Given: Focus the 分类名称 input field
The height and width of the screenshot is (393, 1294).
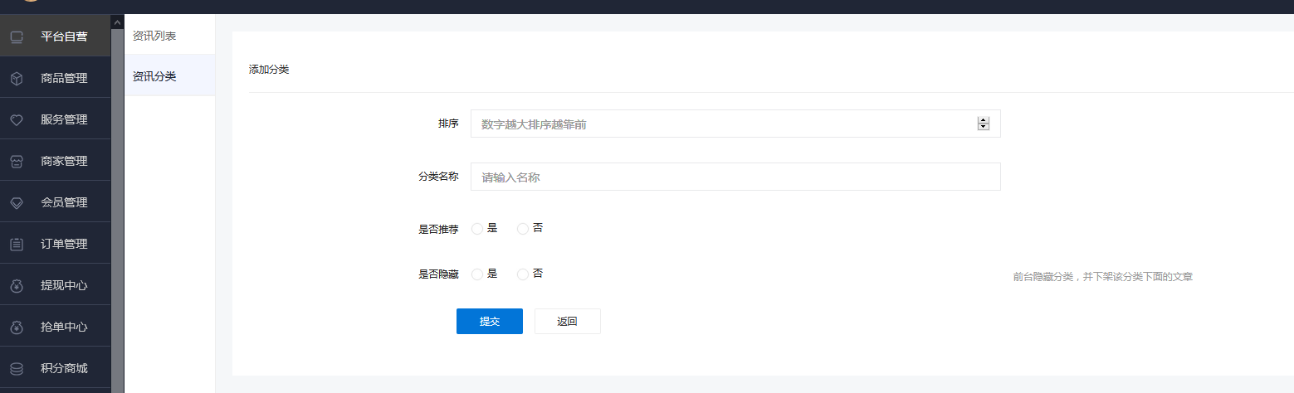Looking at the screenshot, I should pyautogui.click(x=735, y=177).
